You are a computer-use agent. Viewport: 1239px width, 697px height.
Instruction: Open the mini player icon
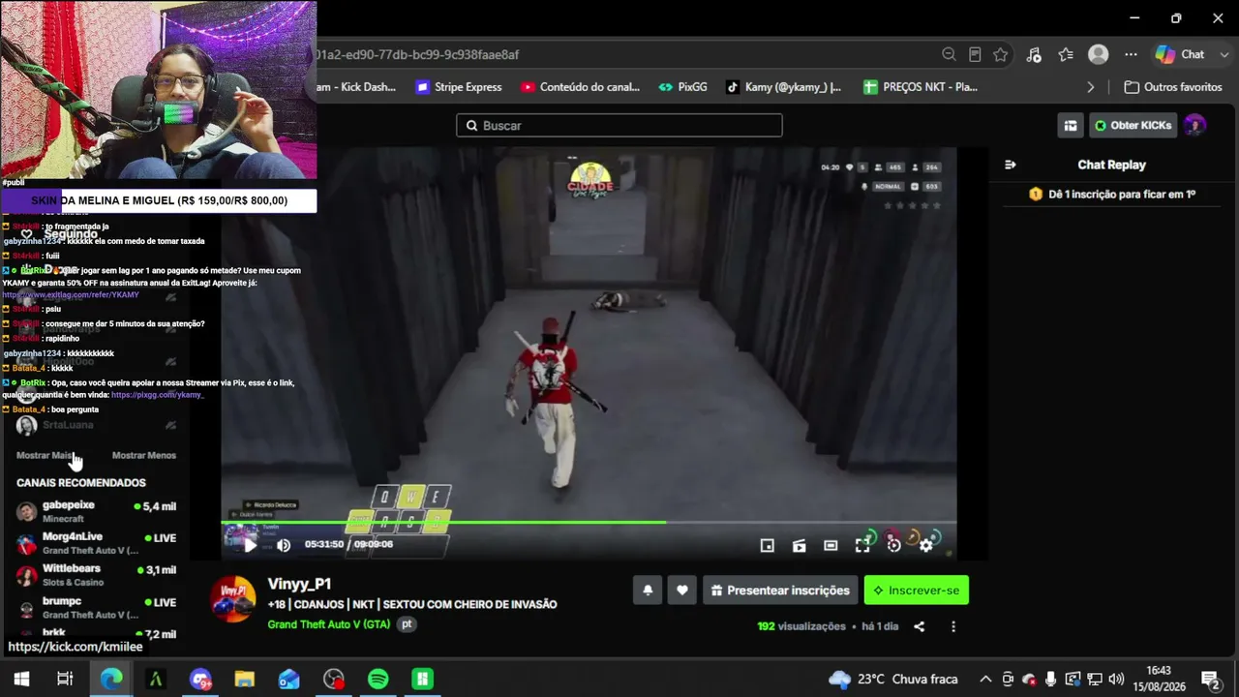click(767, 546)
